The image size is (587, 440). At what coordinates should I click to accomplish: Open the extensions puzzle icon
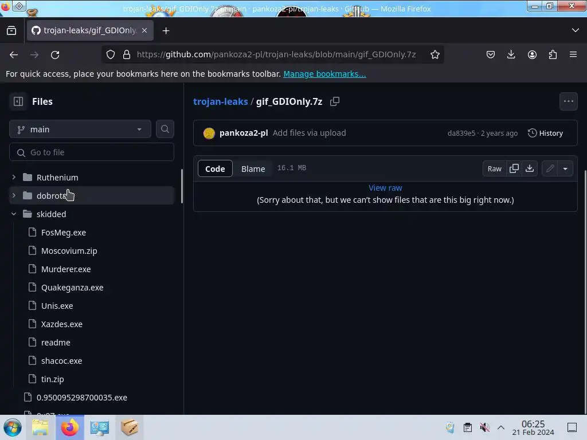coord(553,54)
